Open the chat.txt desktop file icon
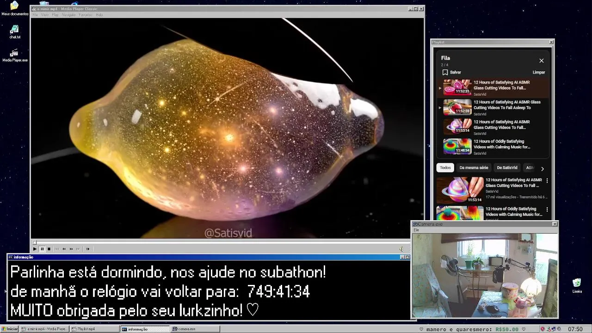 [x=15, y=32]
